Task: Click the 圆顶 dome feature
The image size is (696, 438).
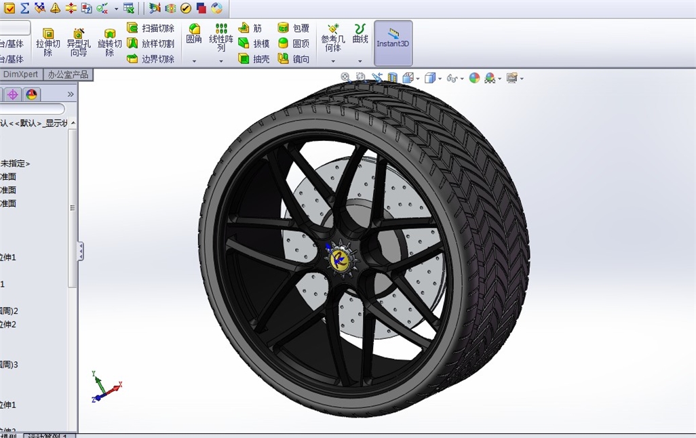Action: click(294, 43)
